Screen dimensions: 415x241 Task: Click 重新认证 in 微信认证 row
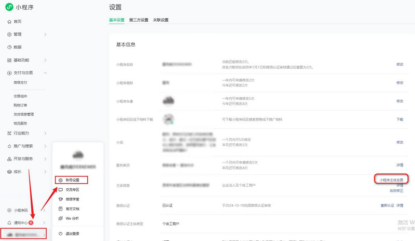click(x=387, y=205)
